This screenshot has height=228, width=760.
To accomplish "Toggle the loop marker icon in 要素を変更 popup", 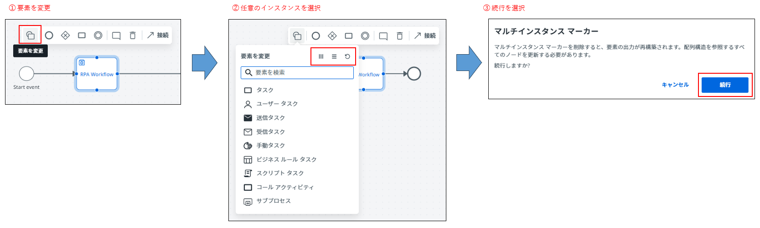I will [347, 56].
